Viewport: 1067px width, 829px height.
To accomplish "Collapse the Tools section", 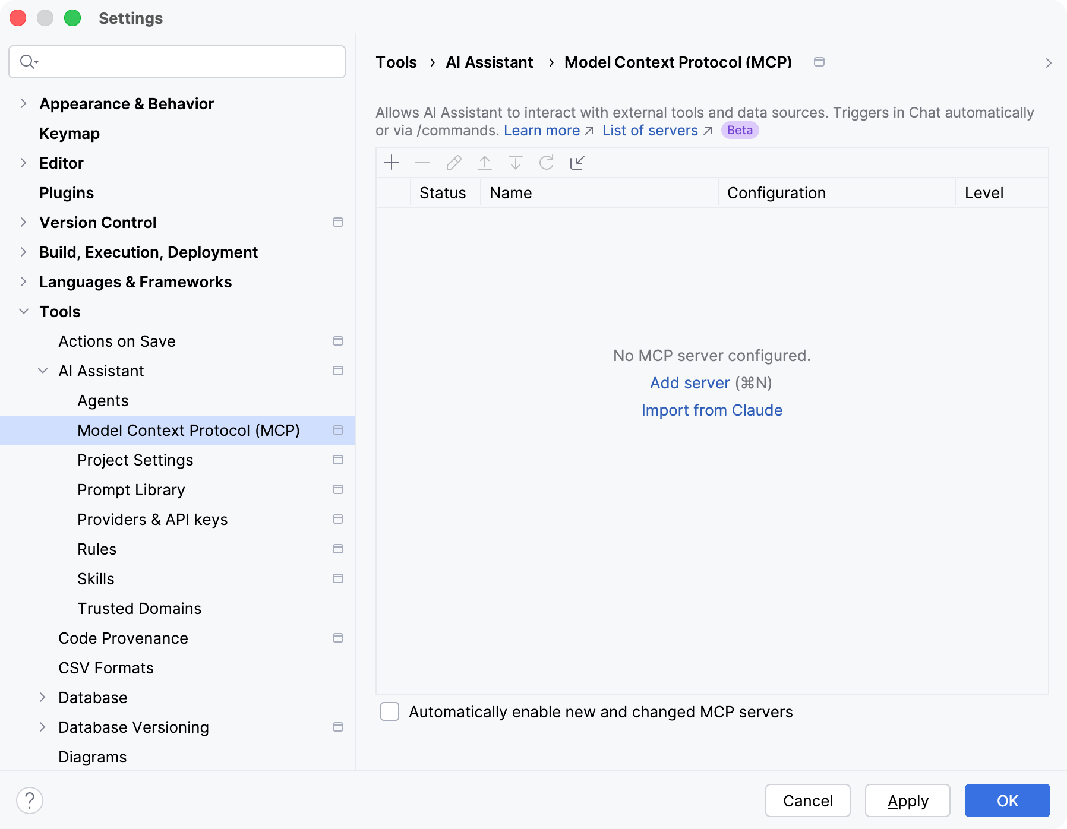I will pos(24,311).
